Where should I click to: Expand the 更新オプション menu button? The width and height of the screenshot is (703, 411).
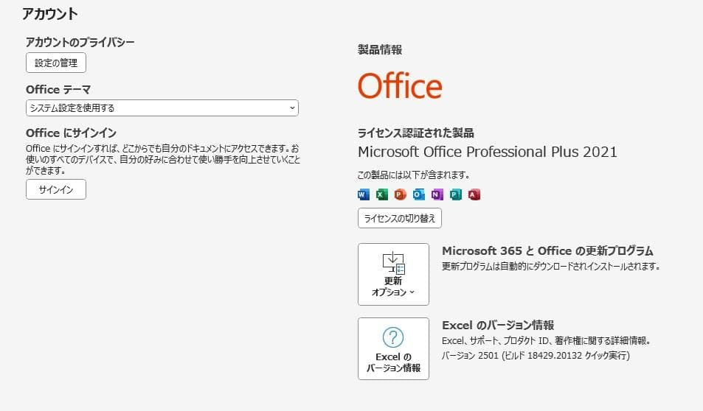(x=393, y=274)
